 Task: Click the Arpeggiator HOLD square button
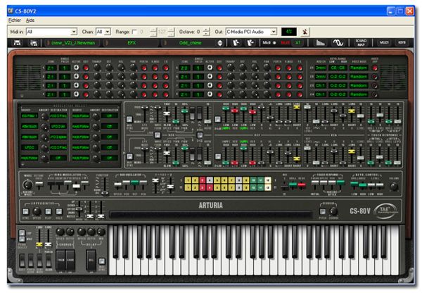pyautogui.click(x=59, y=211)
